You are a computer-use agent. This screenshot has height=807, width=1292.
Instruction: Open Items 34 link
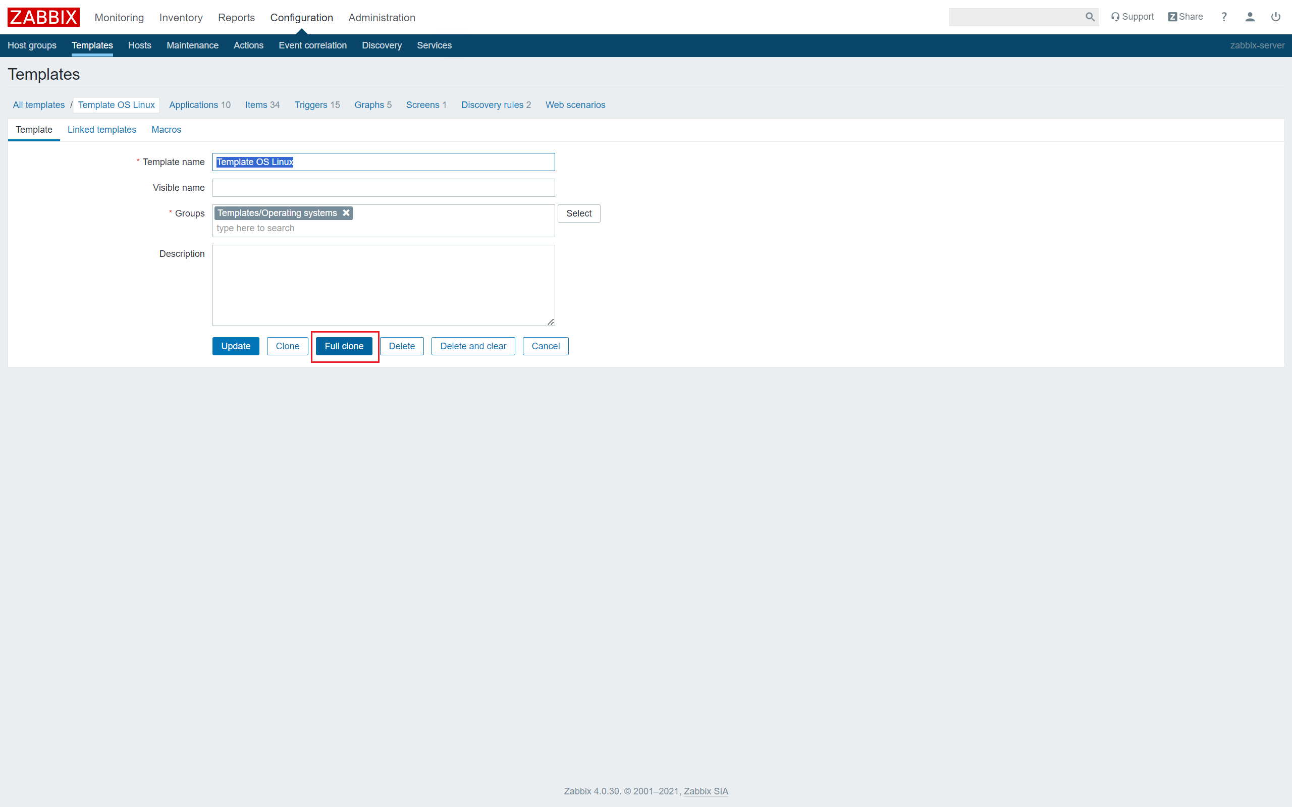[262, 105]
